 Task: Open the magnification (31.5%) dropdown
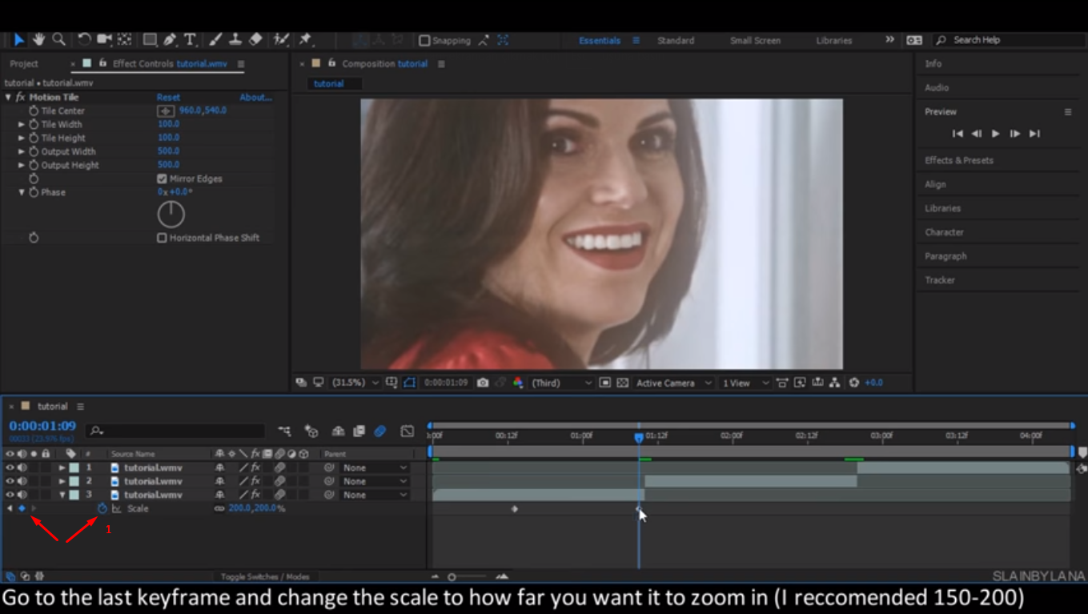coord(355,383)
